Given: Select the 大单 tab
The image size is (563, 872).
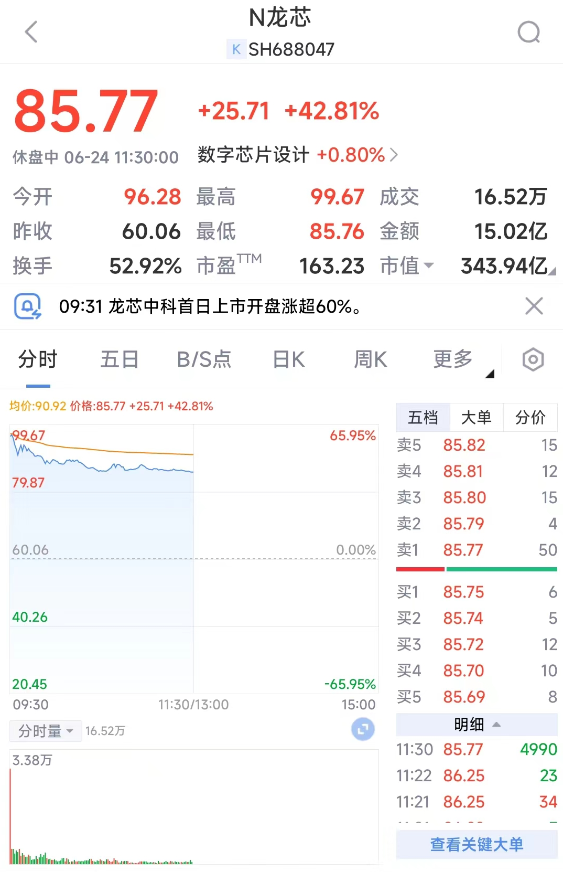Looking at the screenshot, I should [477, 417].
